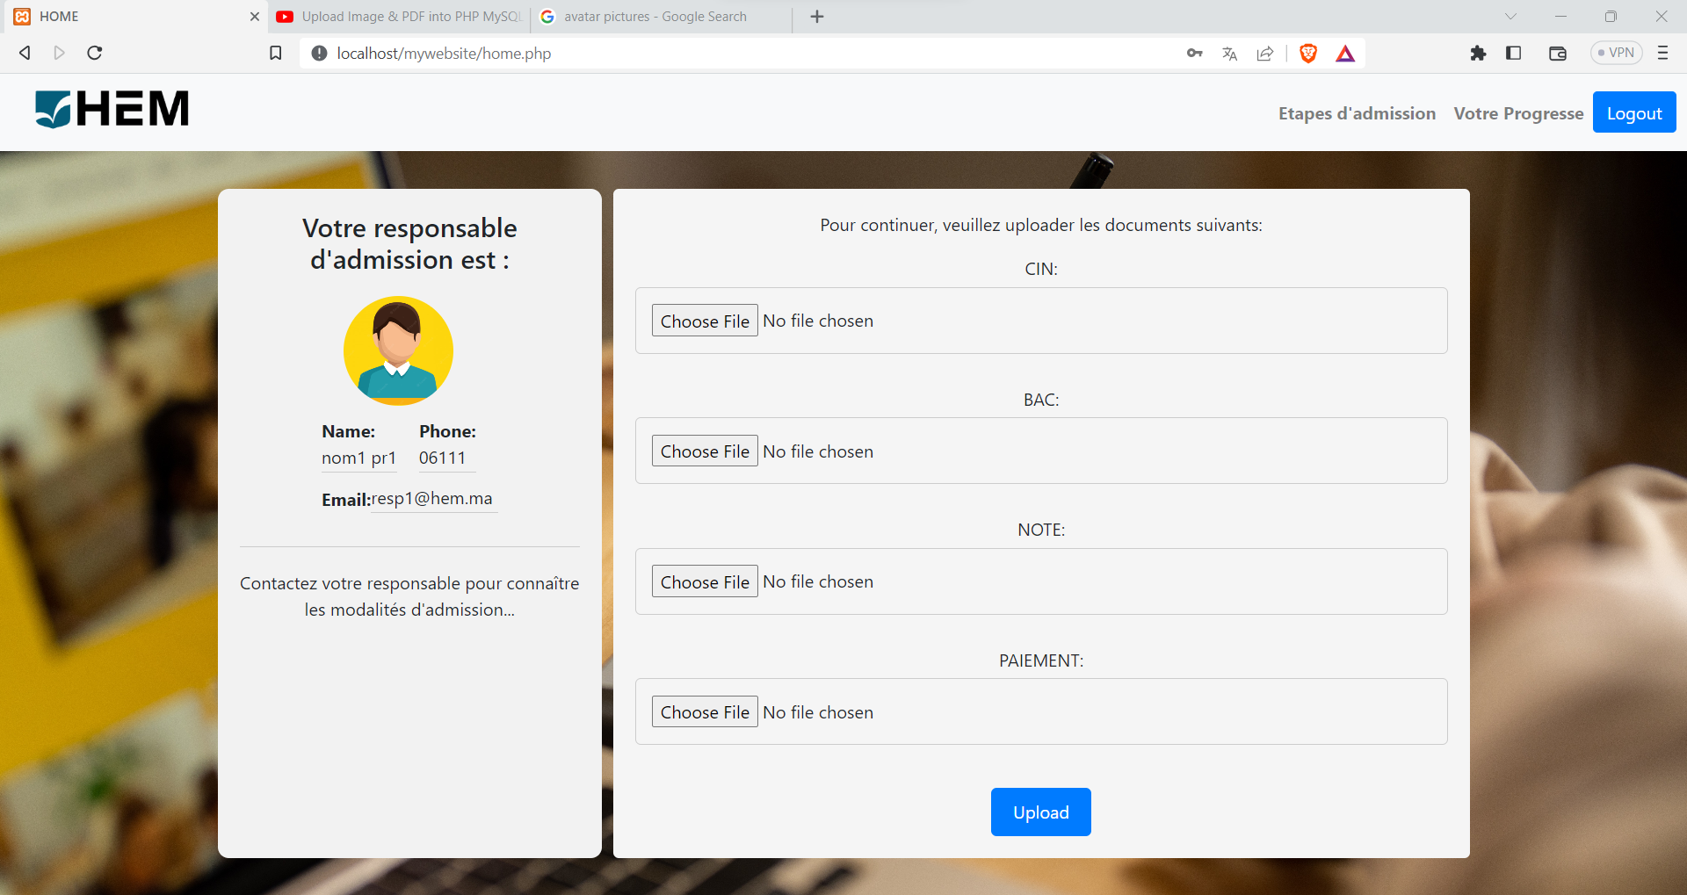Toggle the sidebar panel icon
Viewport: 1687px width, 895px height.
1514,53
